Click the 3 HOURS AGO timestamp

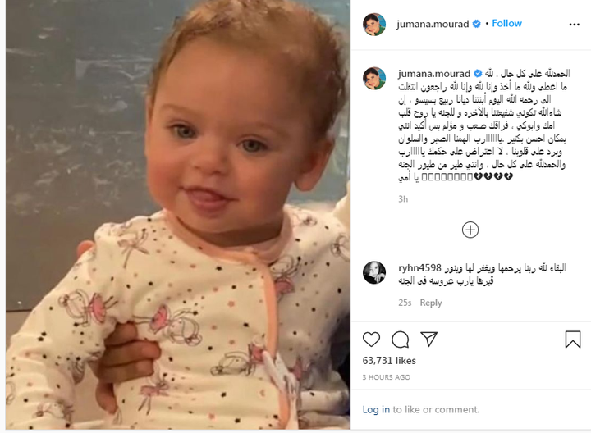[387, 377]
